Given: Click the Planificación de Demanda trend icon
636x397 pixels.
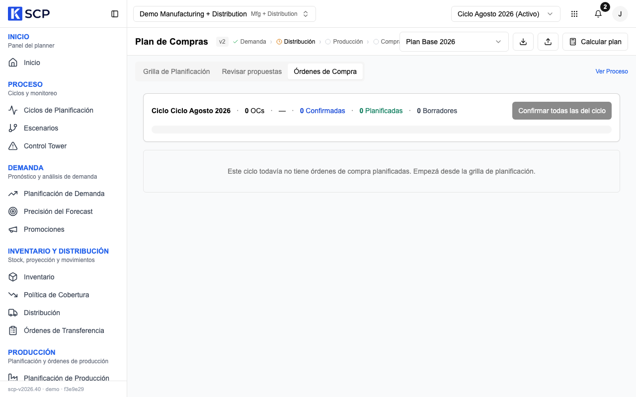Looking at the screenshot, I should tap(13, 194).
